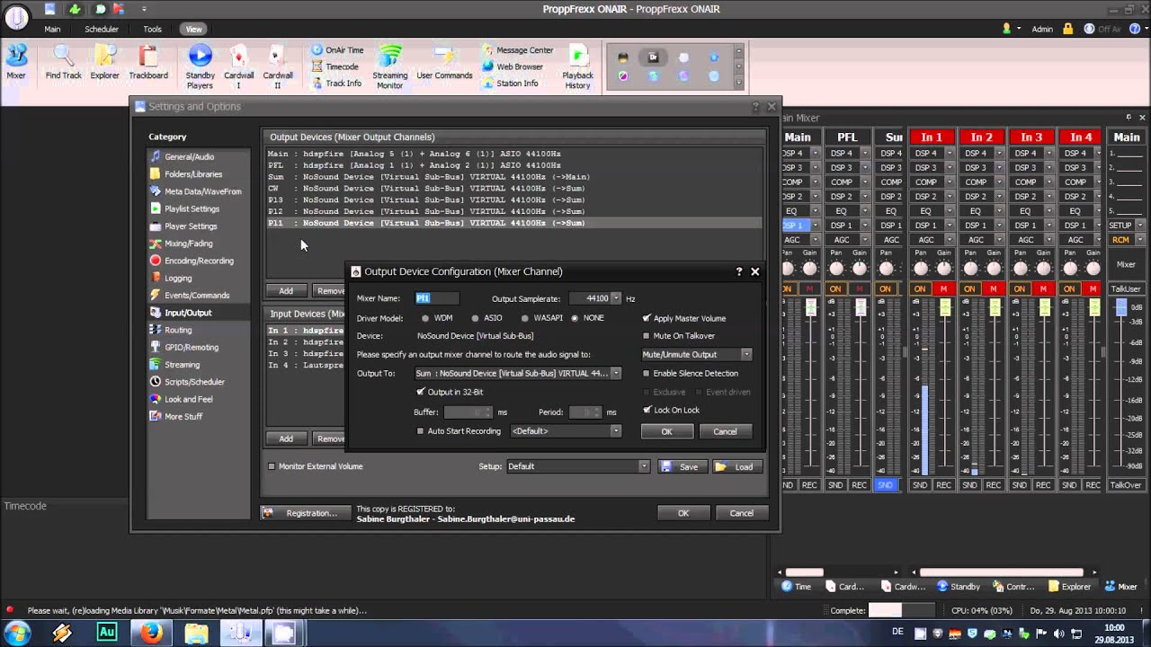Launch the Explorer from the ribbon

pos(104,63)
